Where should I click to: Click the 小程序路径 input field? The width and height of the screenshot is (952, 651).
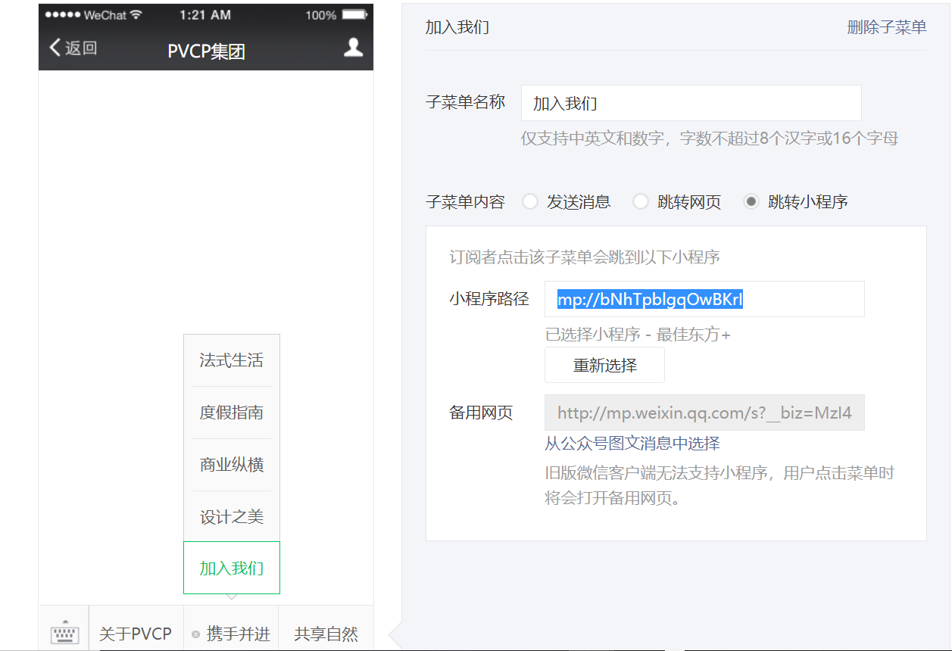point(704,299)
